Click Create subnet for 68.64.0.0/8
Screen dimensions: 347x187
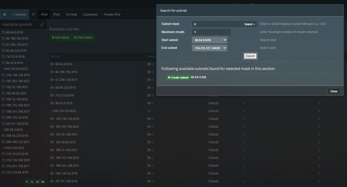pos(178,77)
